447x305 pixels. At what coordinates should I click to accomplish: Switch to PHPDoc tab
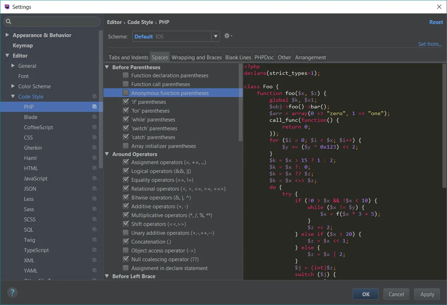coord(264,57)
